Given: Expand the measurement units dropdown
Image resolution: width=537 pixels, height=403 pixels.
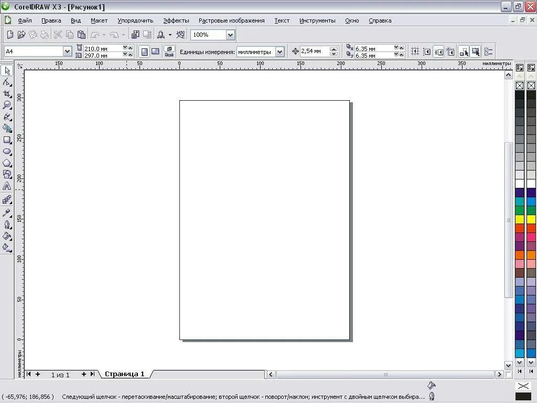Looking at the screenshot, I should tap(280, 52).
